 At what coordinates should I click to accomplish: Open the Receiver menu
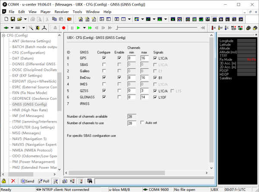pyautogui.click(x=61, y=12)
